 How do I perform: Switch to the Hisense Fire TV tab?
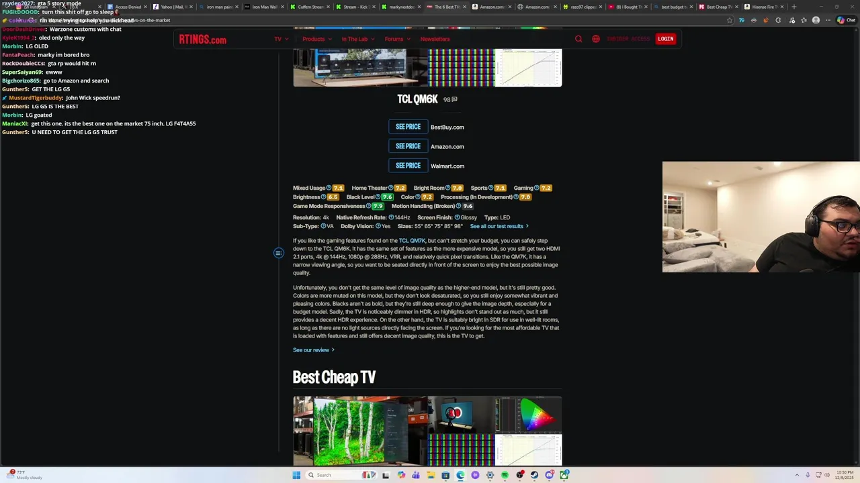click(764, 7)
